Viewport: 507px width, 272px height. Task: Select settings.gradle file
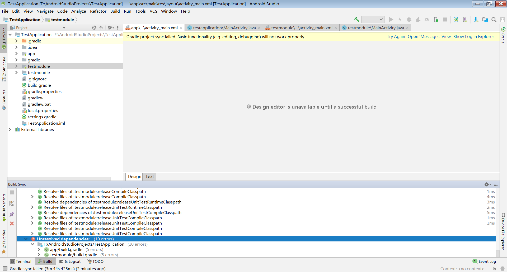coord(42,117)
